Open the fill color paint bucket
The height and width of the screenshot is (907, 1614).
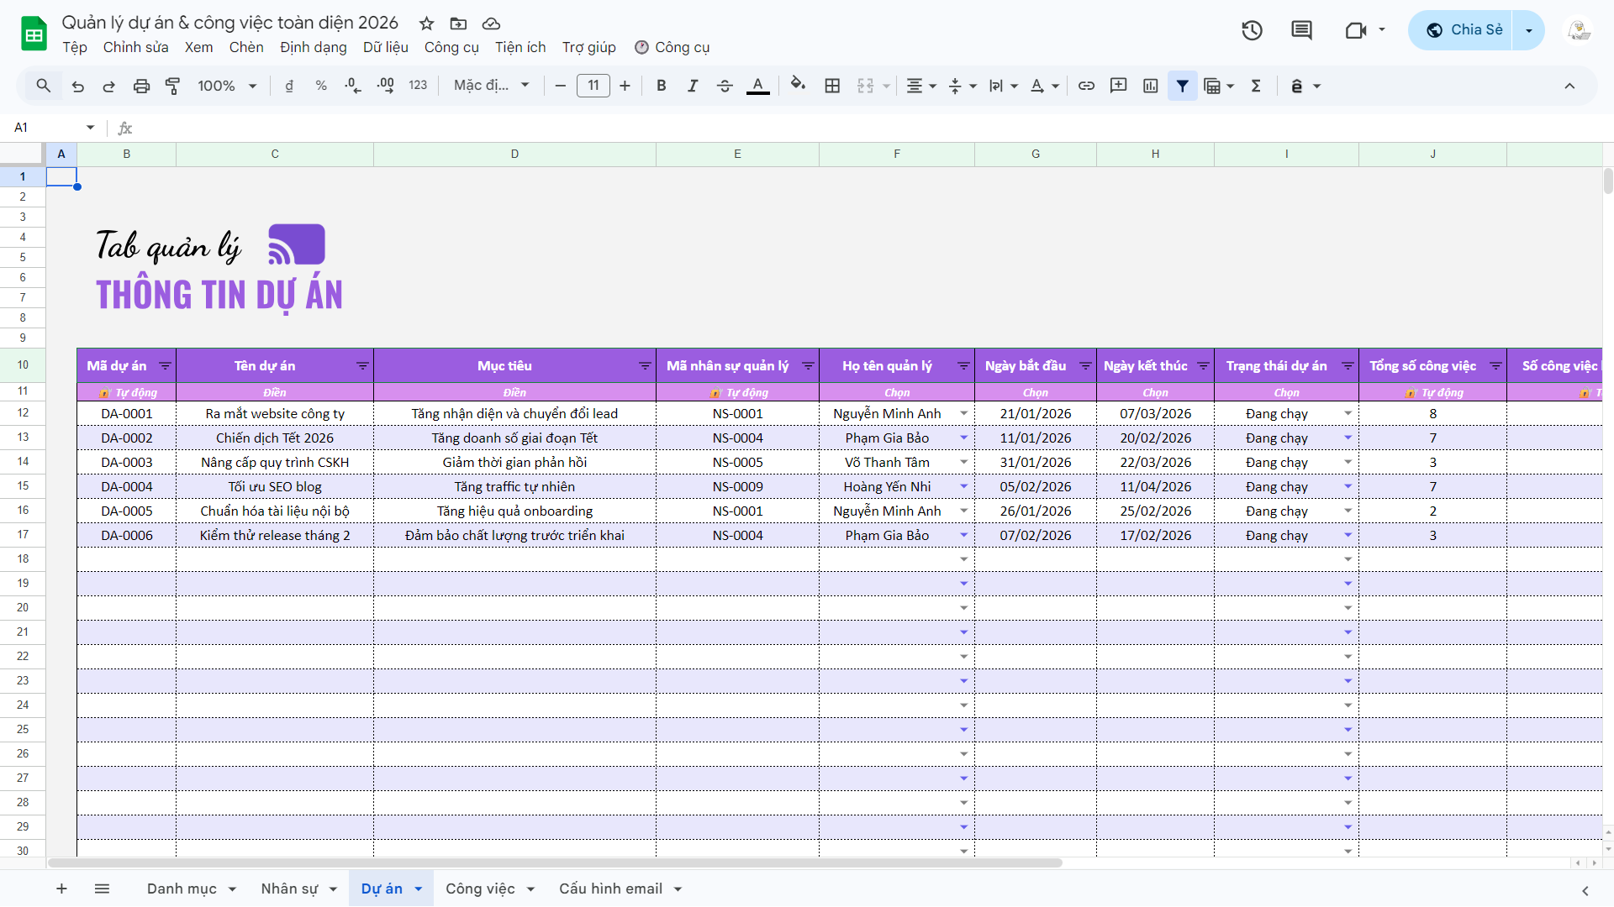798,85
